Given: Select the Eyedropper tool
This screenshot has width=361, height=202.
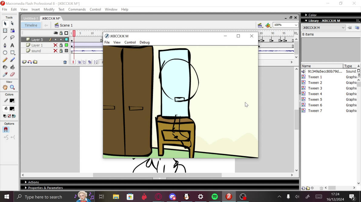Looking at the screenshot, I should pyautogui.click(x=5, y=74).
